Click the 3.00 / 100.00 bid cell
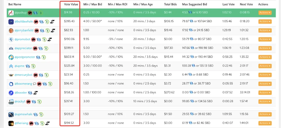281x128 pixels. point(93,66)
